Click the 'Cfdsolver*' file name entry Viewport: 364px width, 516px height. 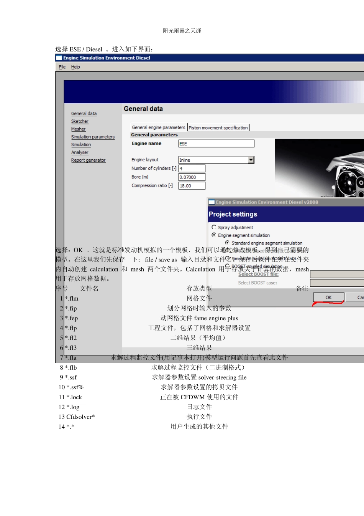click(x=80, y=417)
